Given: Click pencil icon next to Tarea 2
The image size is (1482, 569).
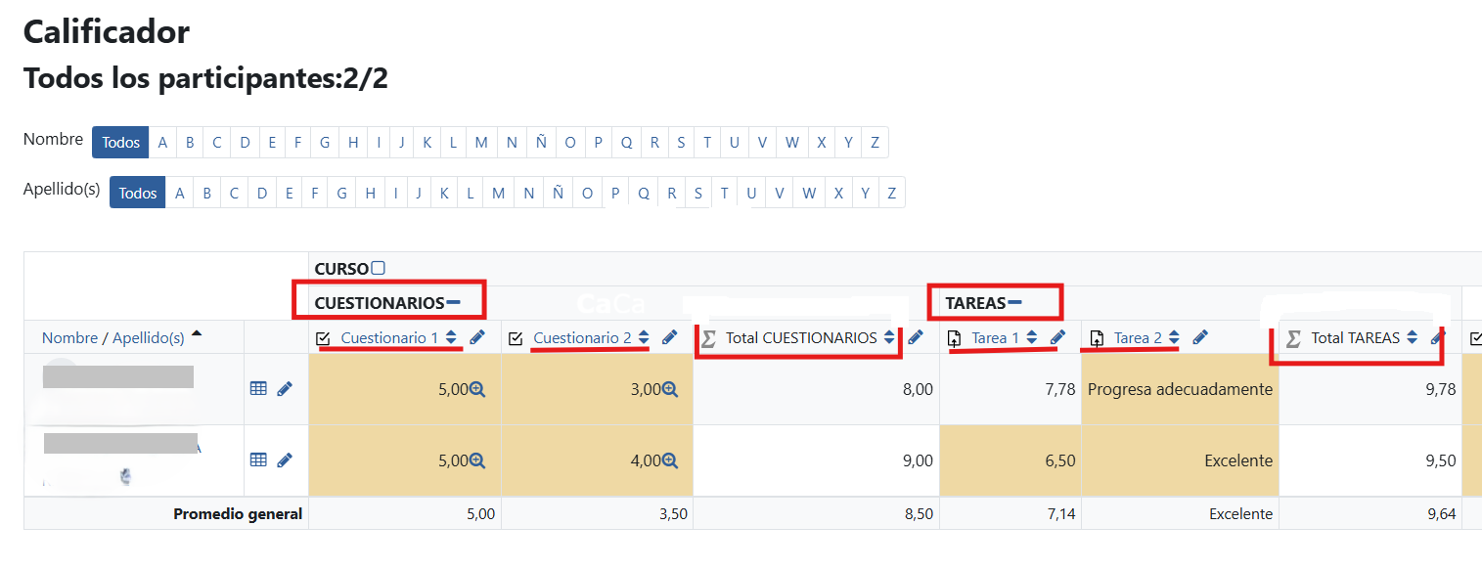Looking at the screenshot, I should point(1200,337).
